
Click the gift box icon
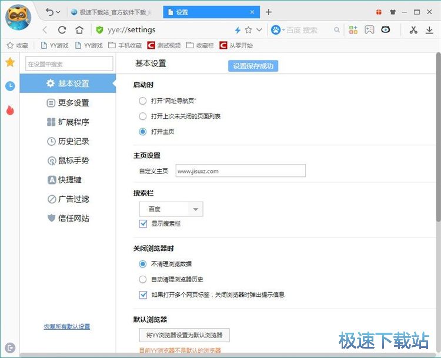(379, 12)
